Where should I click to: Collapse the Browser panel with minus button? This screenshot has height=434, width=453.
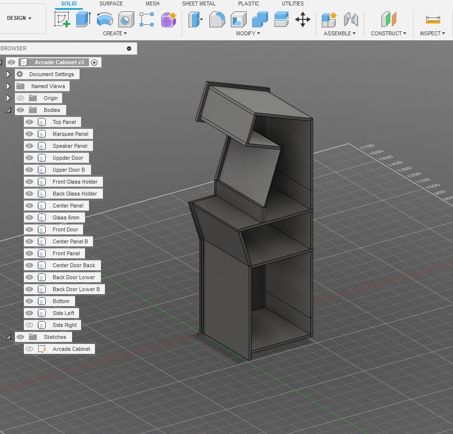click(x=129, y=49)
